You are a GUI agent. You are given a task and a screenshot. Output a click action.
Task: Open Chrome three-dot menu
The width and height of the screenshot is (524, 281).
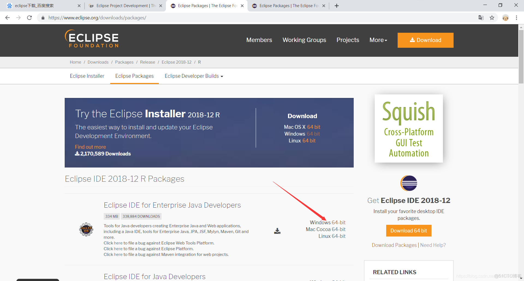point(516,18)
